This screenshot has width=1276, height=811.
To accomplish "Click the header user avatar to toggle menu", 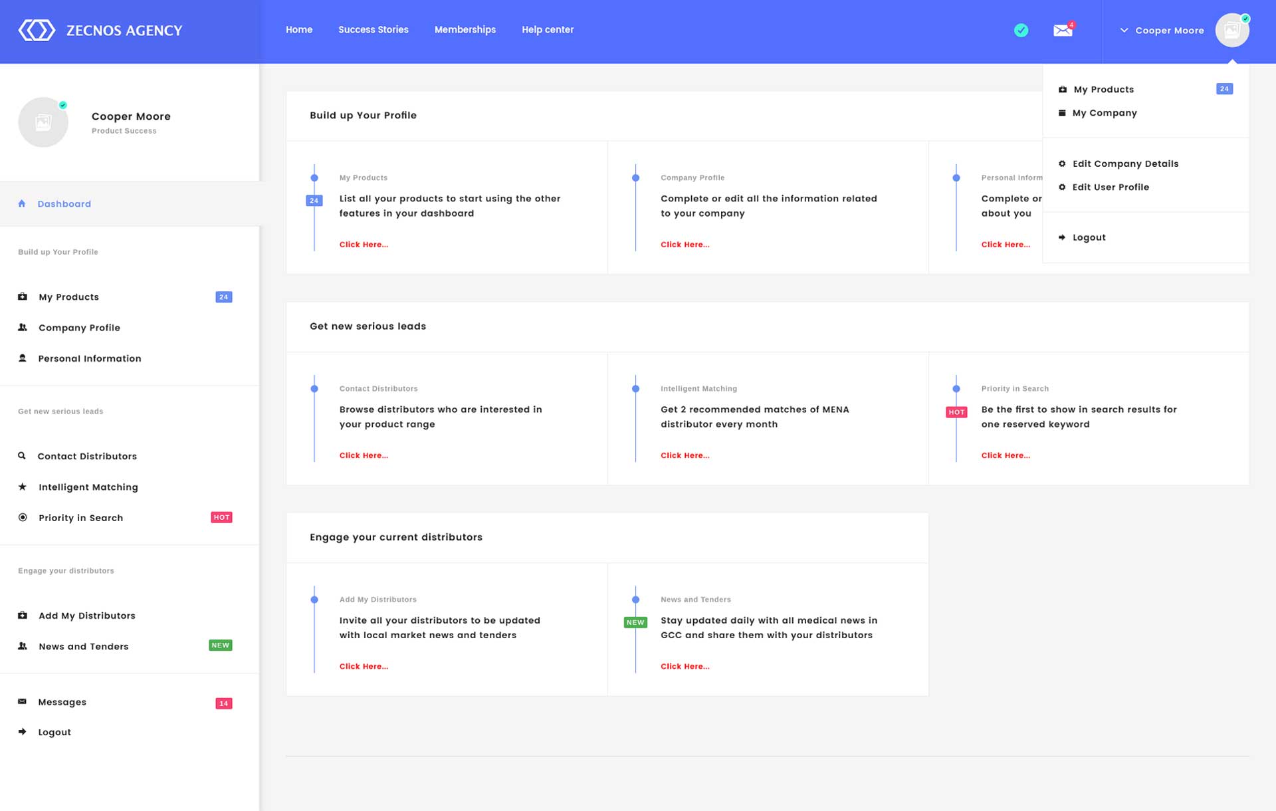I will pyautogui.click(x=1231, y=31).
